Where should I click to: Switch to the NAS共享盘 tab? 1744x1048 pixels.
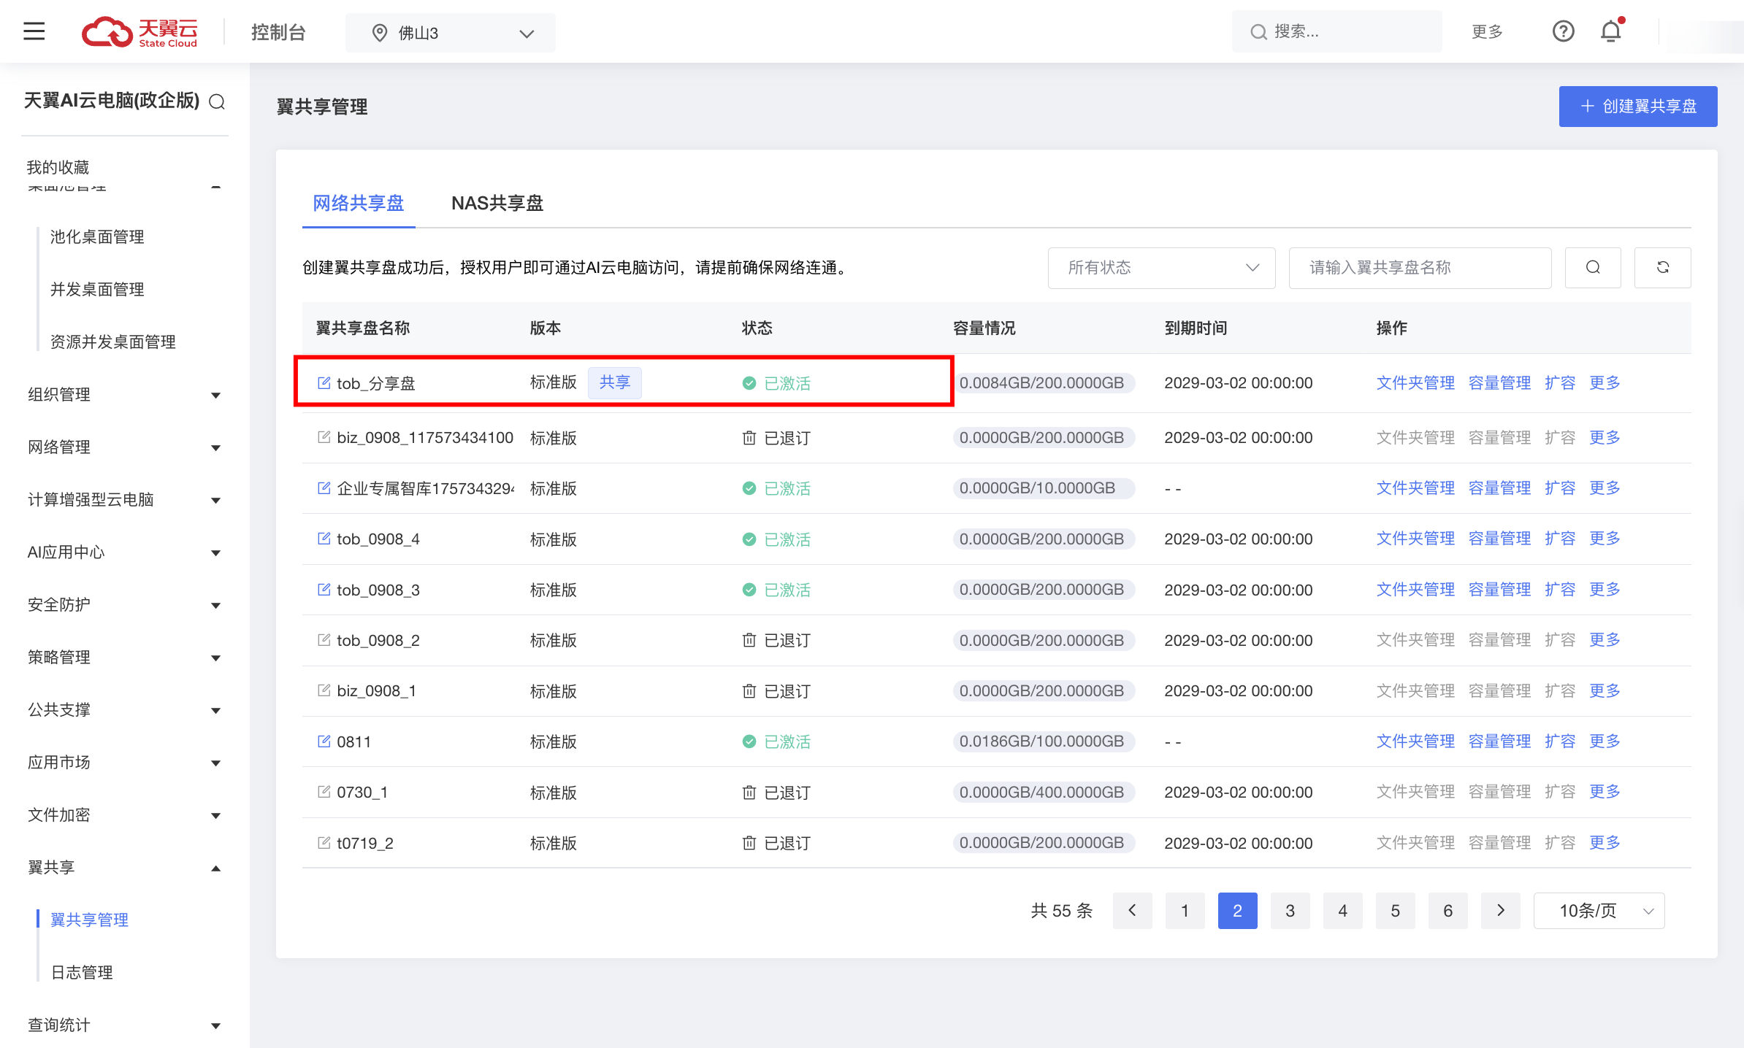click(x=497, y=204)
